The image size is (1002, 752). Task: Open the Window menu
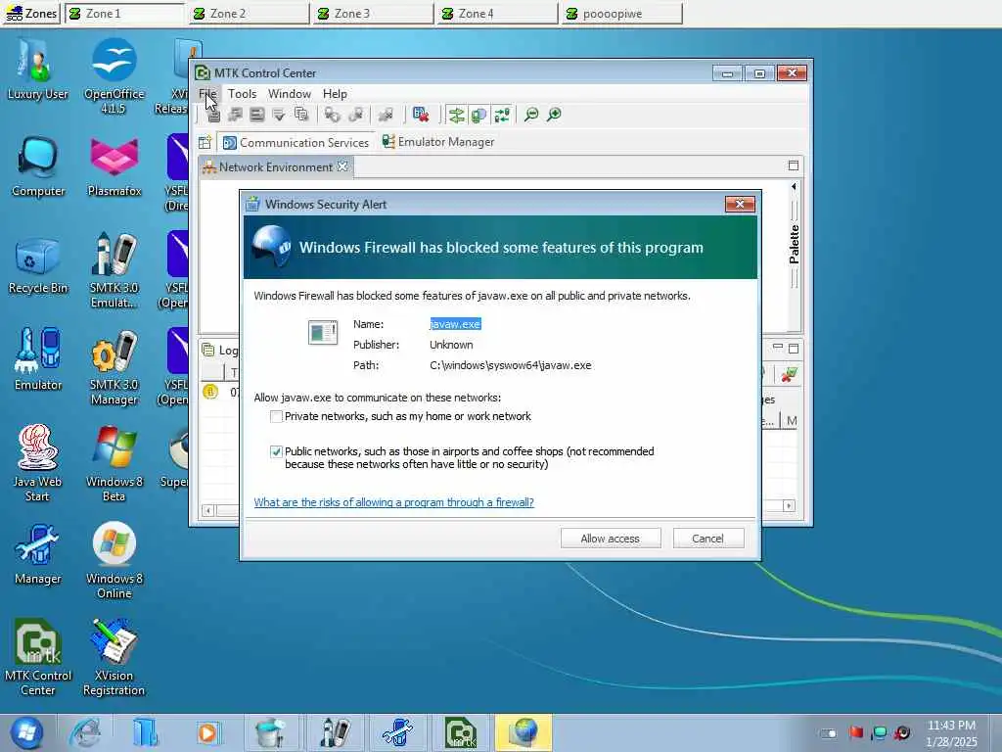coord(290,94)
